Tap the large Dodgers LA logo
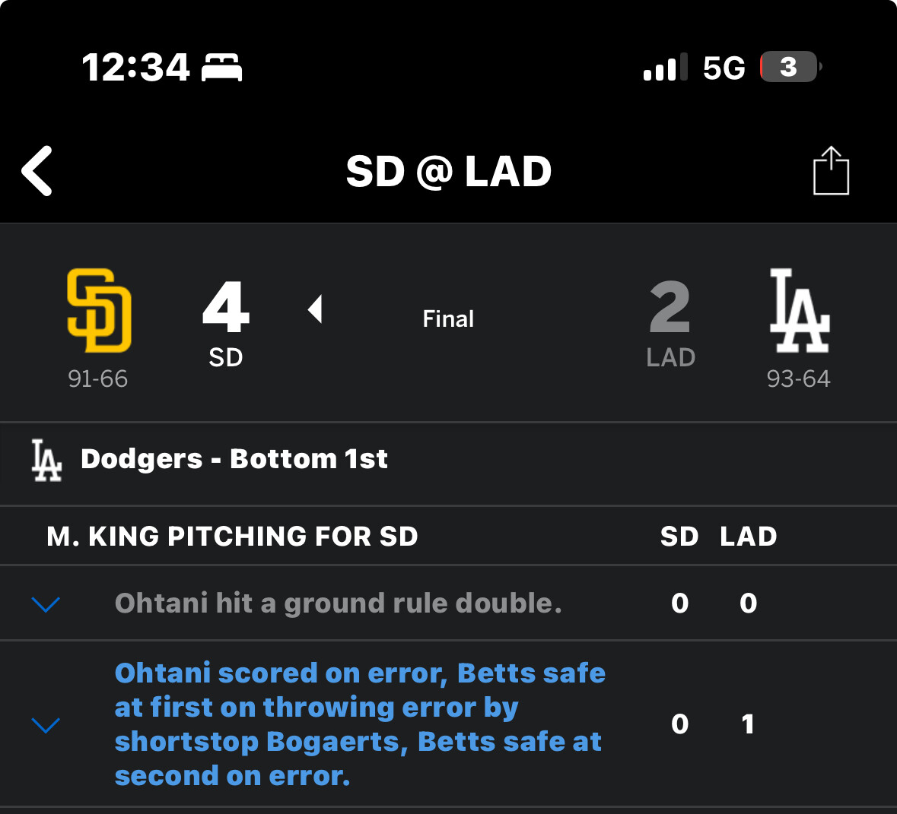Image resolution: width=897 pixels, height=814 pixels. tap(799, 310)
